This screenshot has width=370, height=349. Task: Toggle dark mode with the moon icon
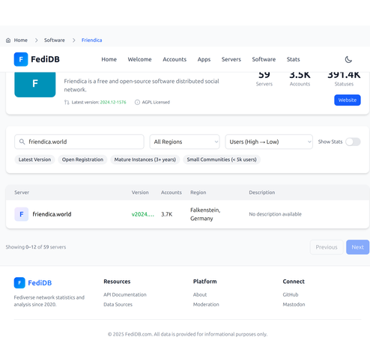click(348, 59)
